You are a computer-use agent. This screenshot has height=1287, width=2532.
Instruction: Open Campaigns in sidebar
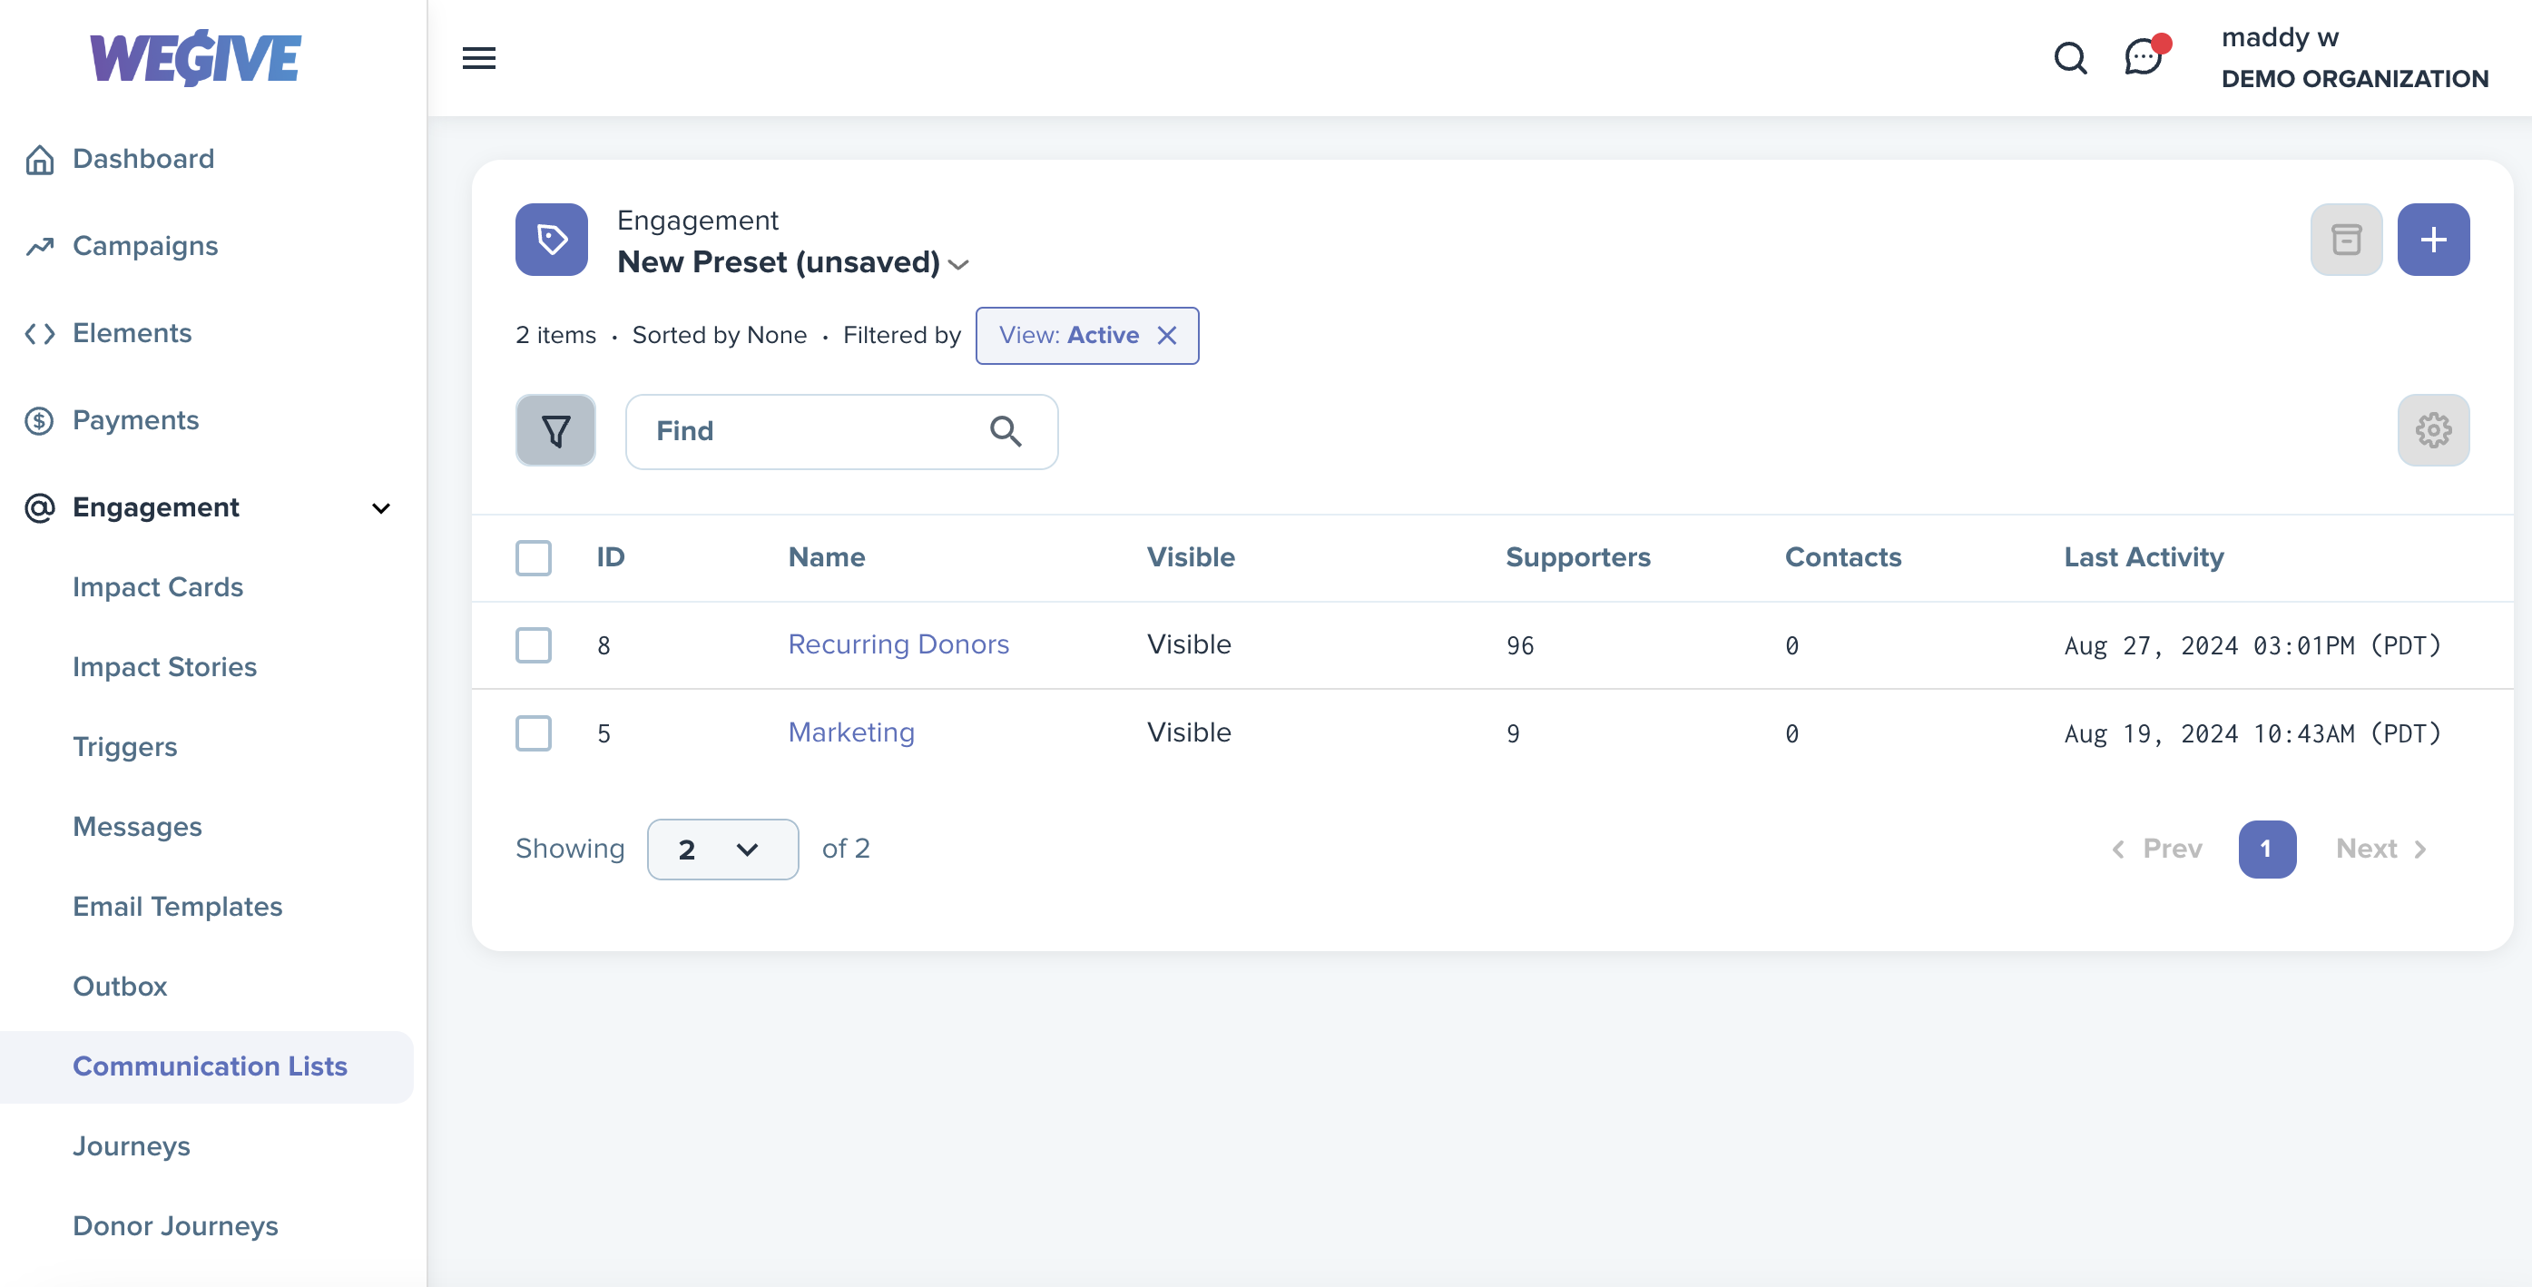145,246
